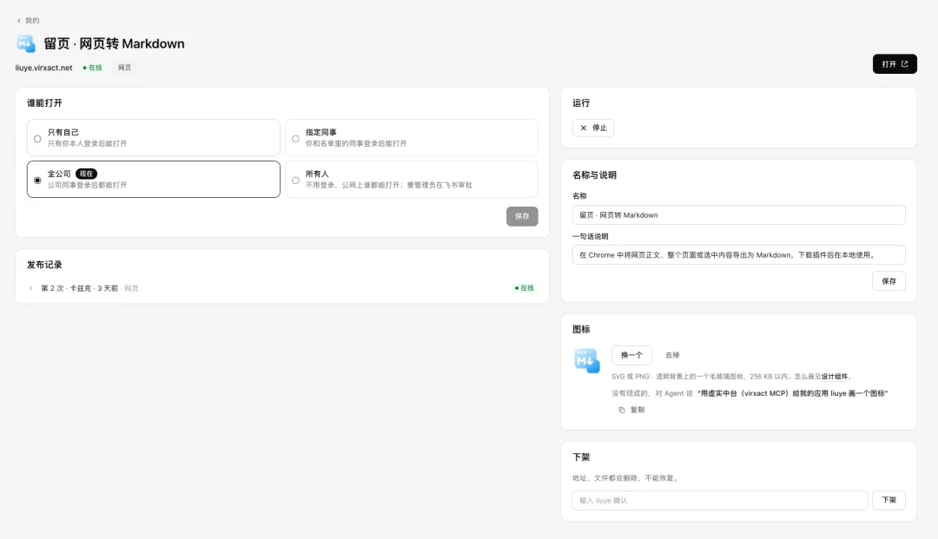The width and height of the screenshot is (938, 539).
Task: Click 换一个 to replace icon
Action: coord(631,355)
